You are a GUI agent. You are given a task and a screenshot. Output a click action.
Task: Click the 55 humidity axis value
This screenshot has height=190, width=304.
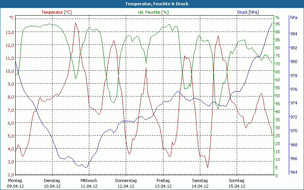point(278,88)
